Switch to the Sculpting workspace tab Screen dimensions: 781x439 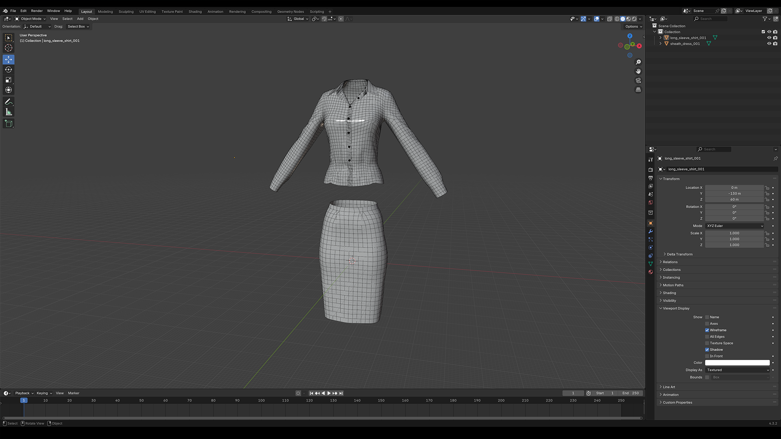click(x=126, y=11)
